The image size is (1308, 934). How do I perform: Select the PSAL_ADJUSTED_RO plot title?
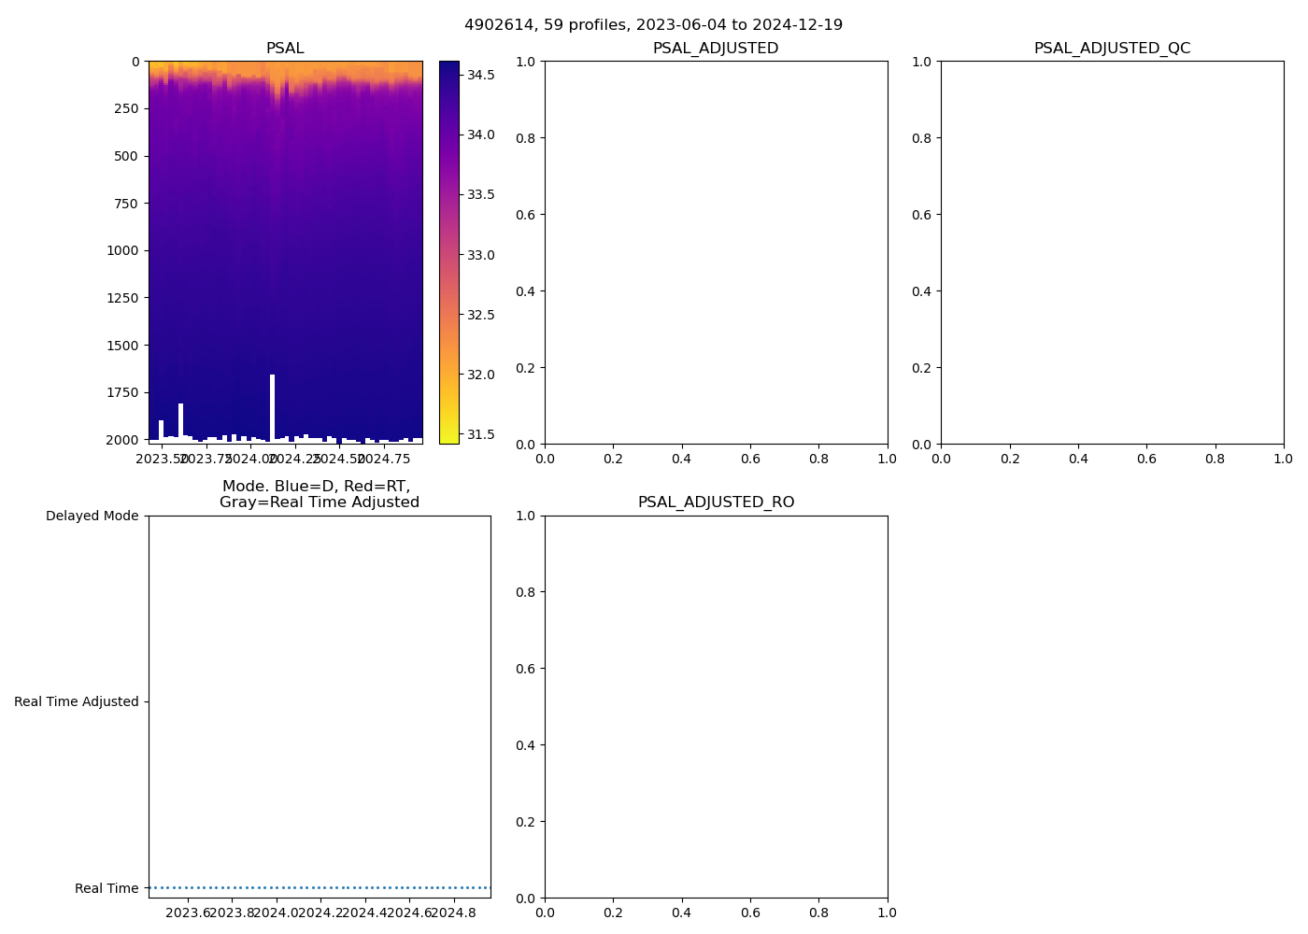click(x=716, y=502)
